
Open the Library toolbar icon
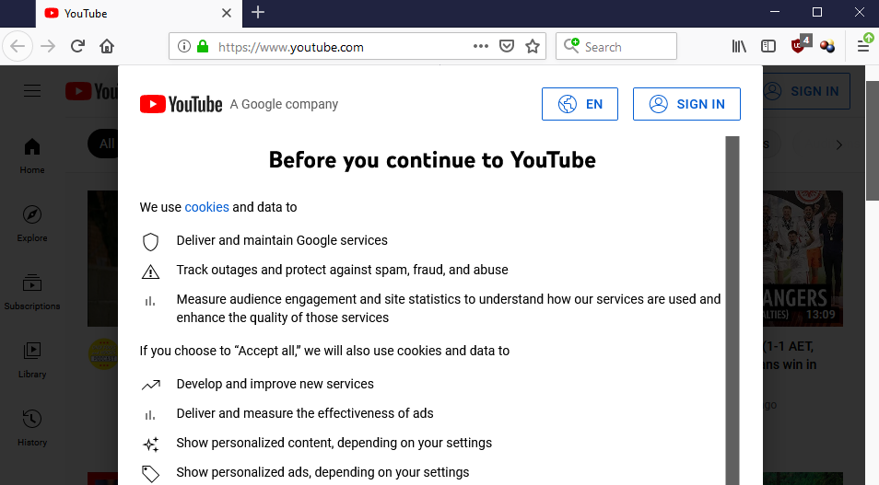click(x=739, y=47)
